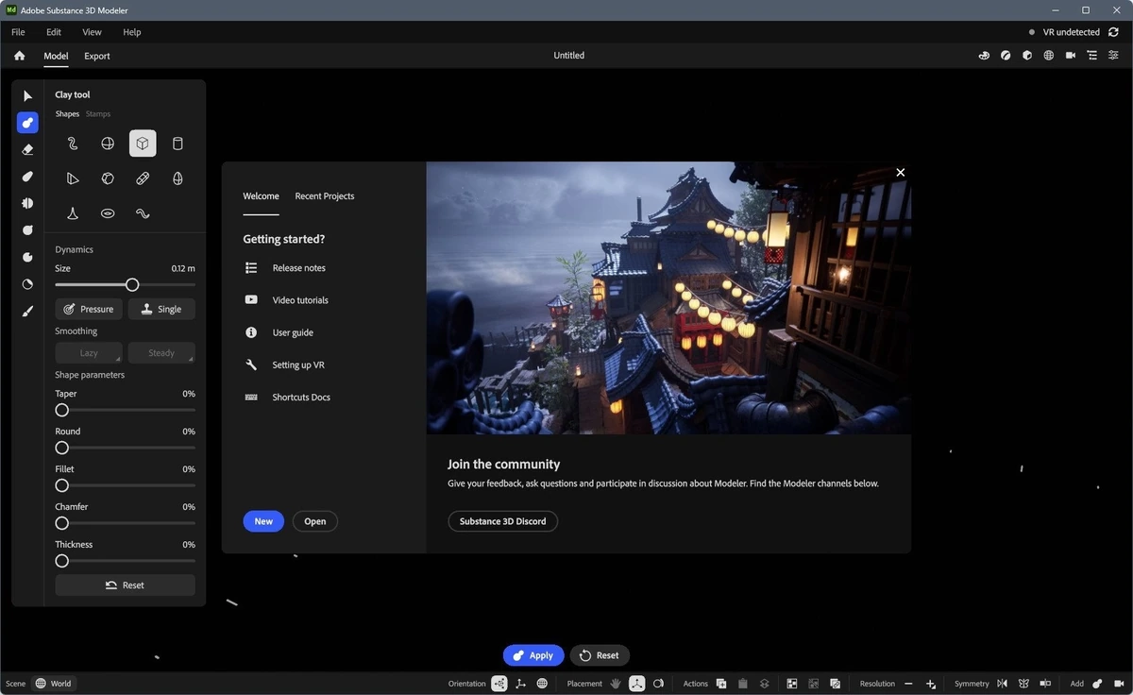
Task: Toggle the Orientation globe mode
Action: 542,684
